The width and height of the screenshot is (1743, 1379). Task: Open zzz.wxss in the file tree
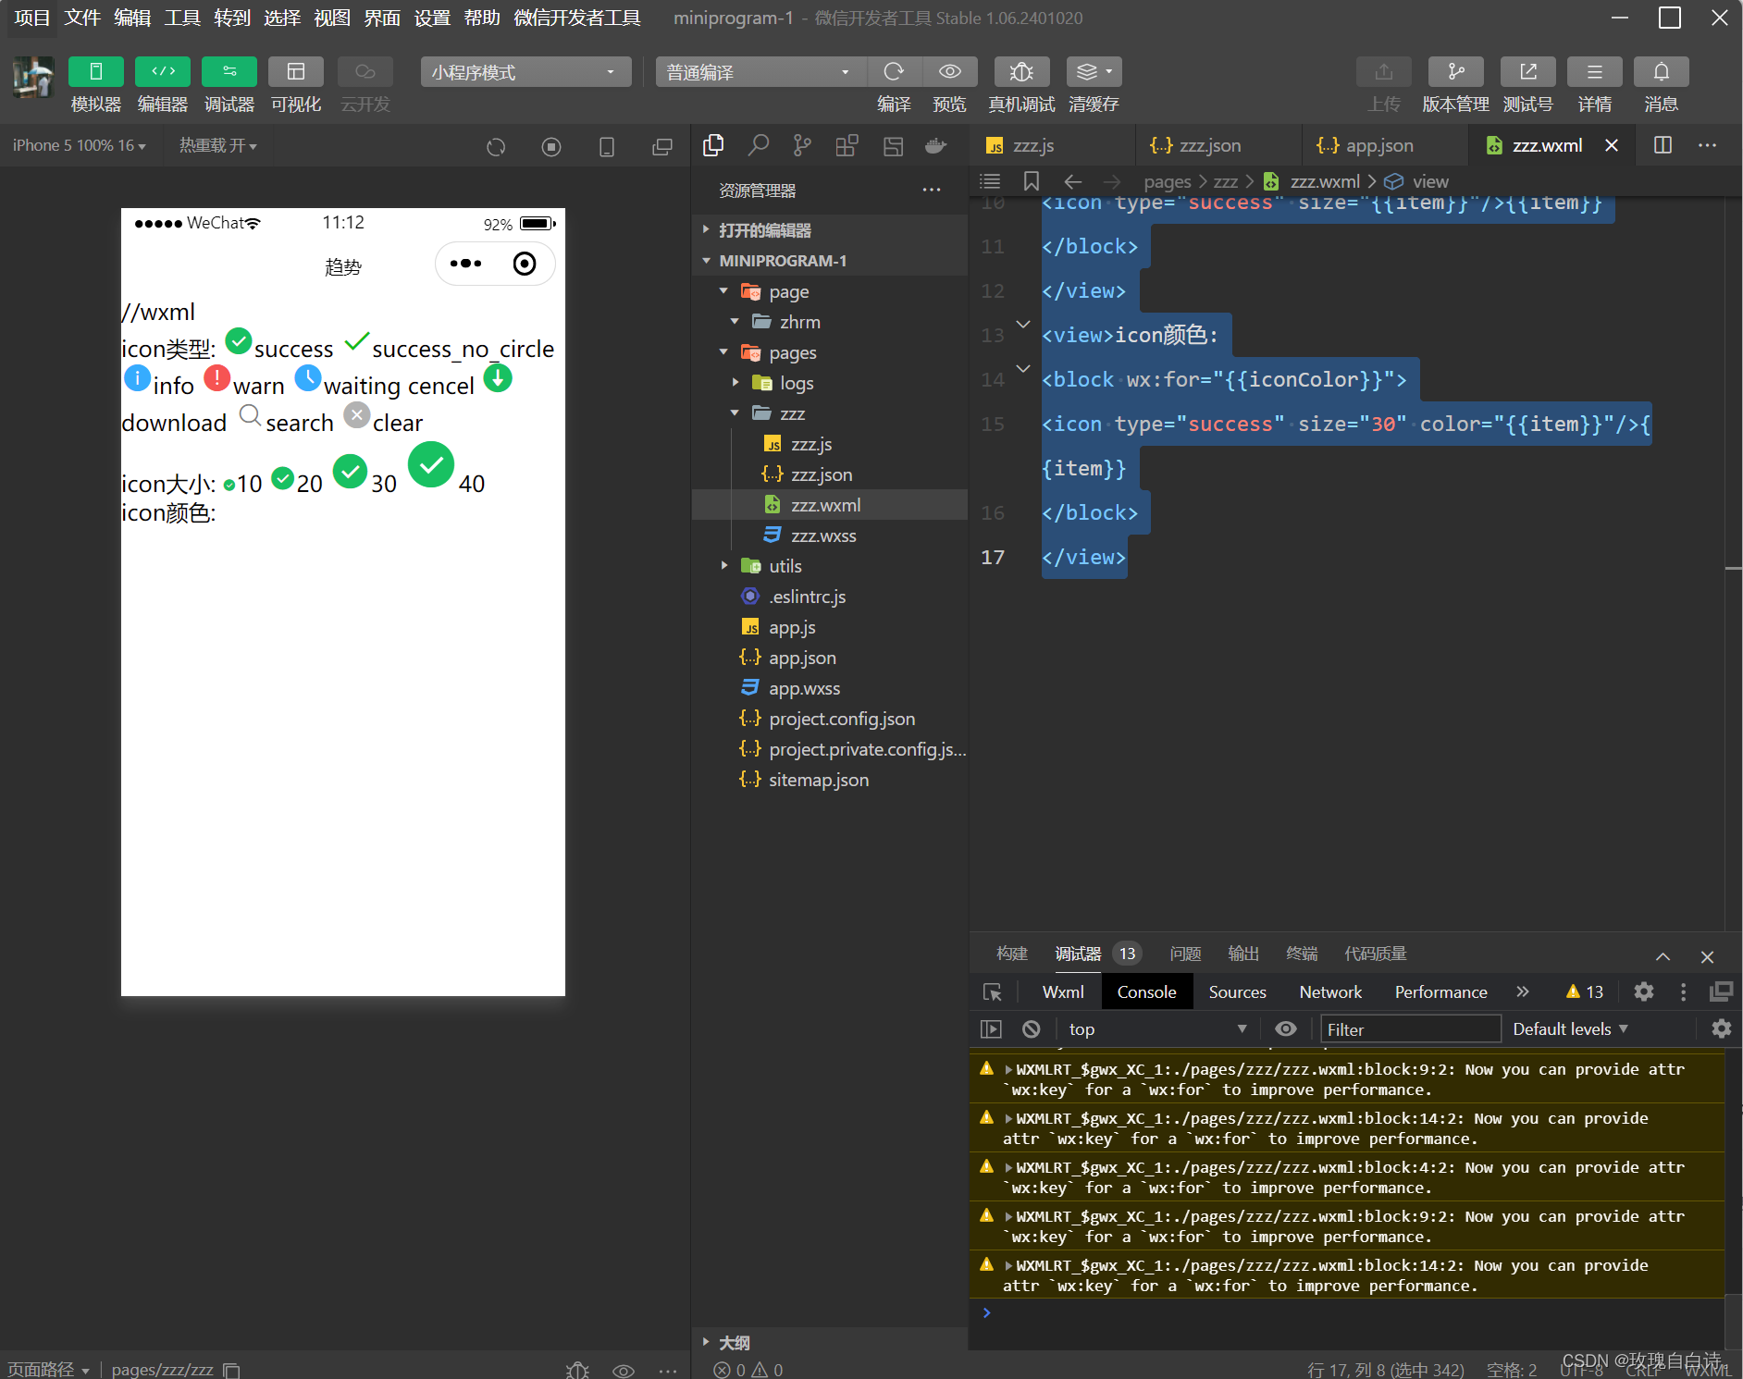point(830,536)
